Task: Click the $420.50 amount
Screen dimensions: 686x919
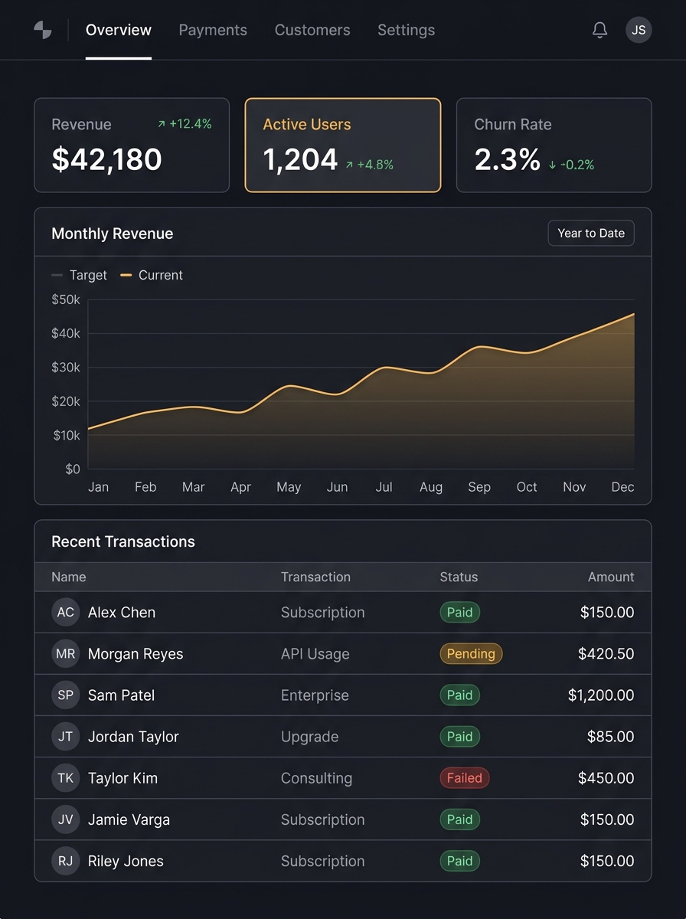Action: 606,653
